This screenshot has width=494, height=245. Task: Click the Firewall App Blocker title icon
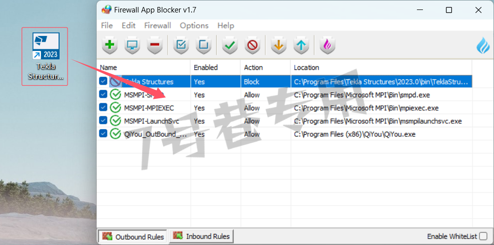point(107,10)
